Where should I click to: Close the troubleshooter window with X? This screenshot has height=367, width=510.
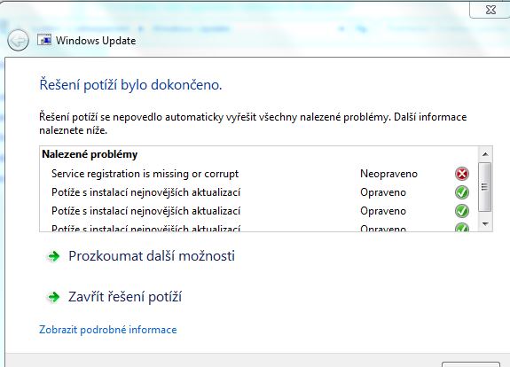(490, 10)
